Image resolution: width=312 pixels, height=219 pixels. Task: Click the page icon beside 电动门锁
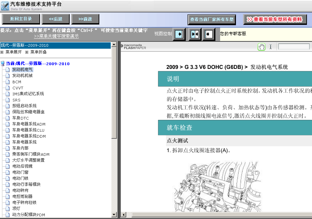(x=7, y=178)
